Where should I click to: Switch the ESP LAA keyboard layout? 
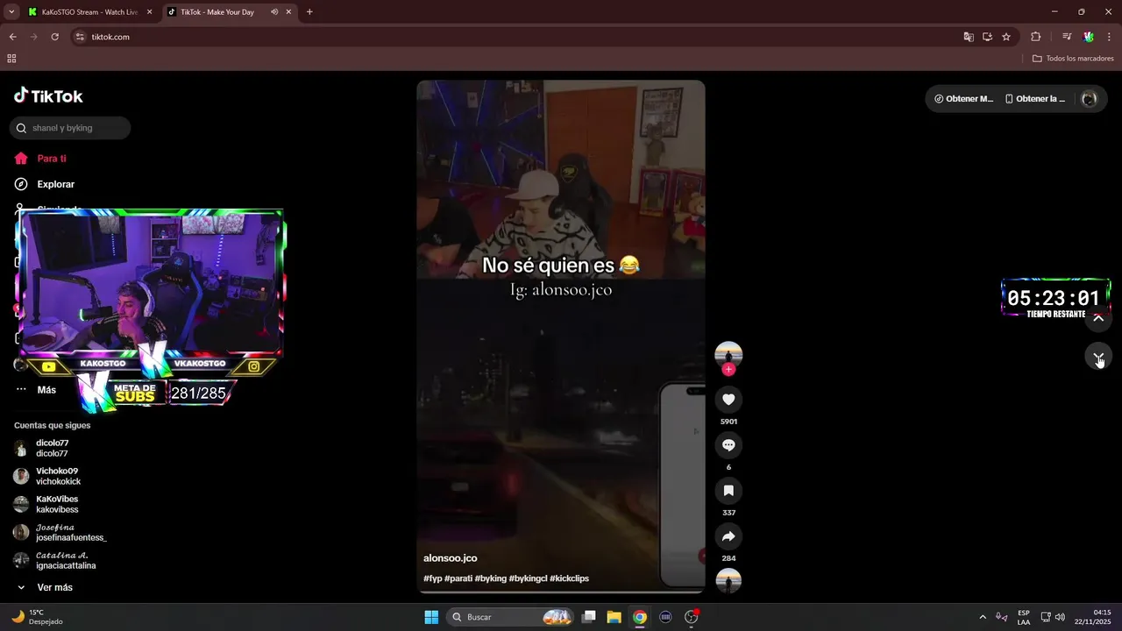[x=1024, y=617]
